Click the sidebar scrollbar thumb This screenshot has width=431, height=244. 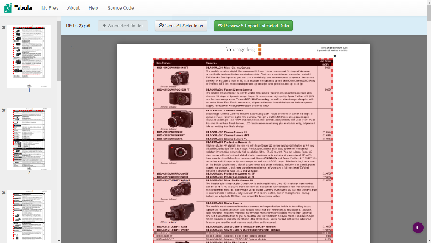(59, 51)
